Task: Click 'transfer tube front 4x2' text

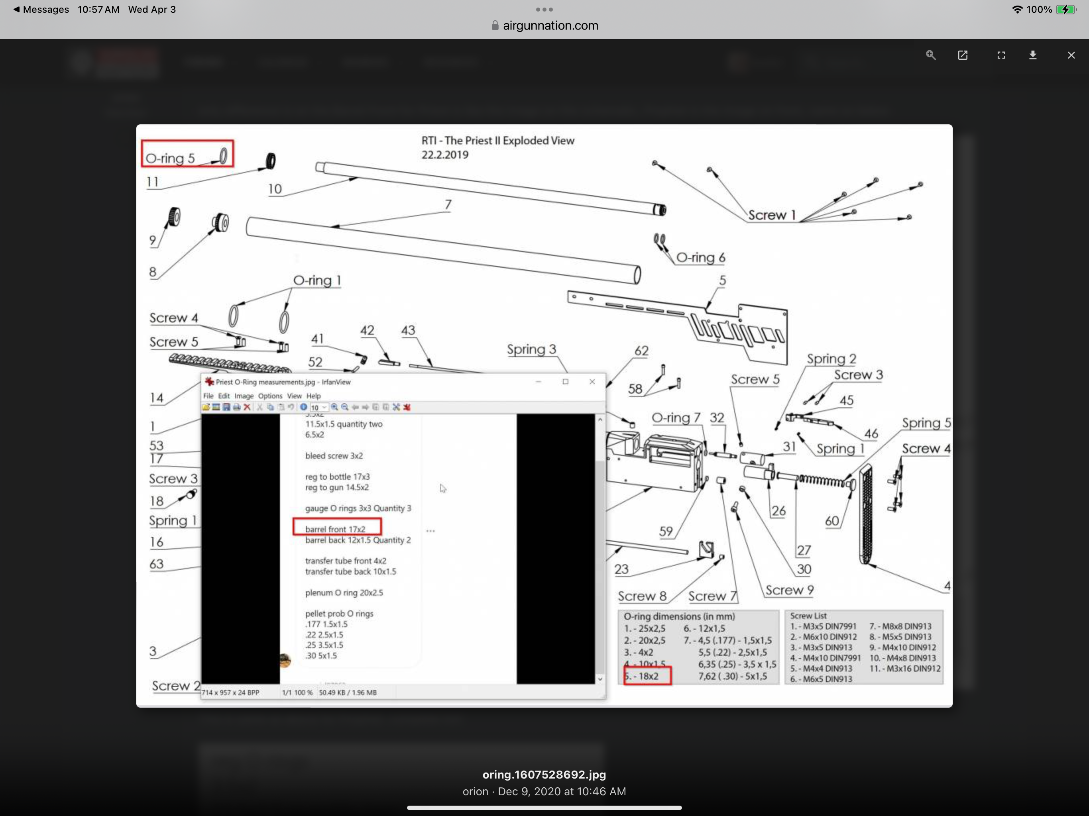Action: pyautogui.click(x=346, y=561)
